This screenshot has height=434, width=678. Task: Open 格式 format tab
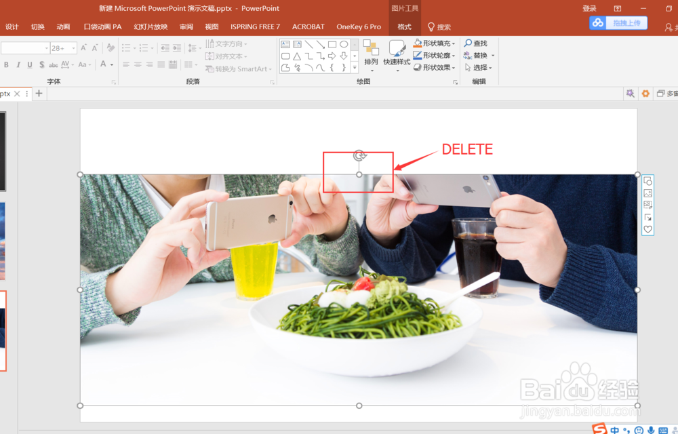404,27
